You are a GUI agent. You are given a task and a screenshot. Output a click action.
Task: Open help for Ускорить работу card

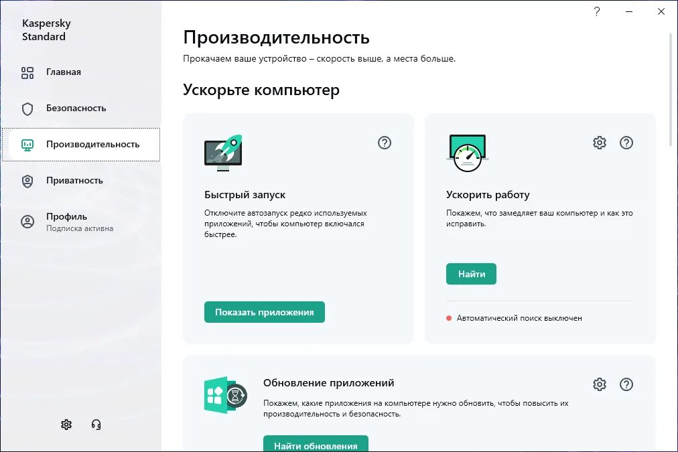[626, 143]
